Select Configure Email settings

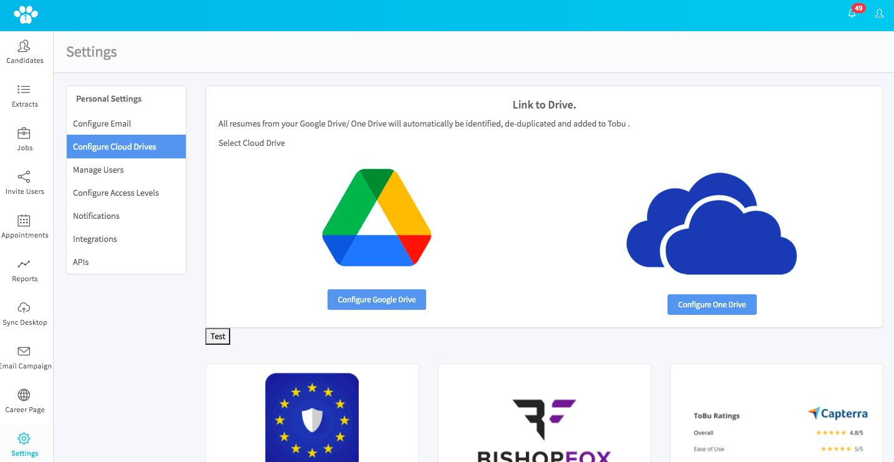[x=126, y=123]
